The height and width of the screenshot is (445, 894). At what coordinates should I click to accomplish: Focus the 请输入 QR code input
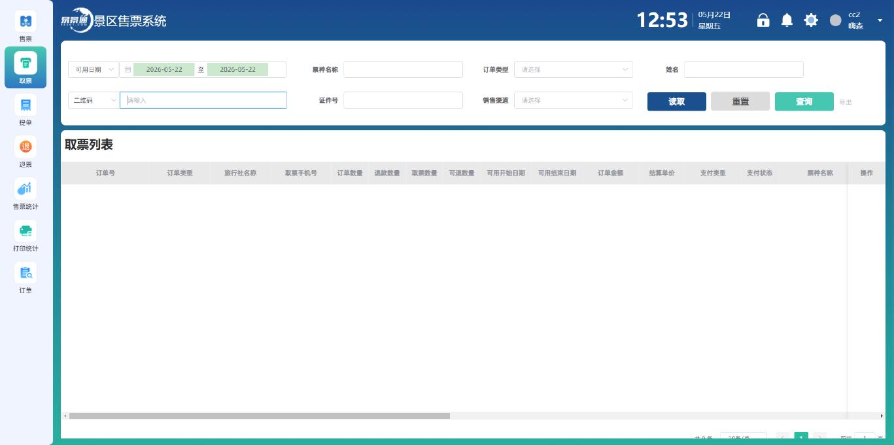point(203,100)
